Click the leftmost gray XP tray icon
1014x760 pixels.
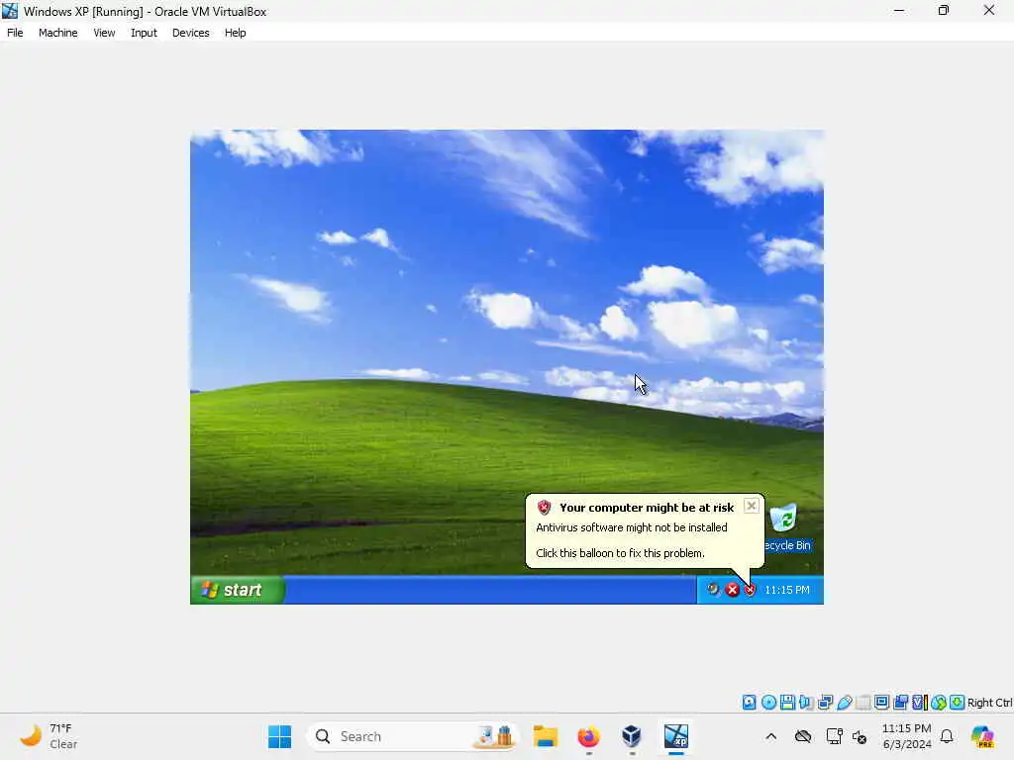(713, 590)
